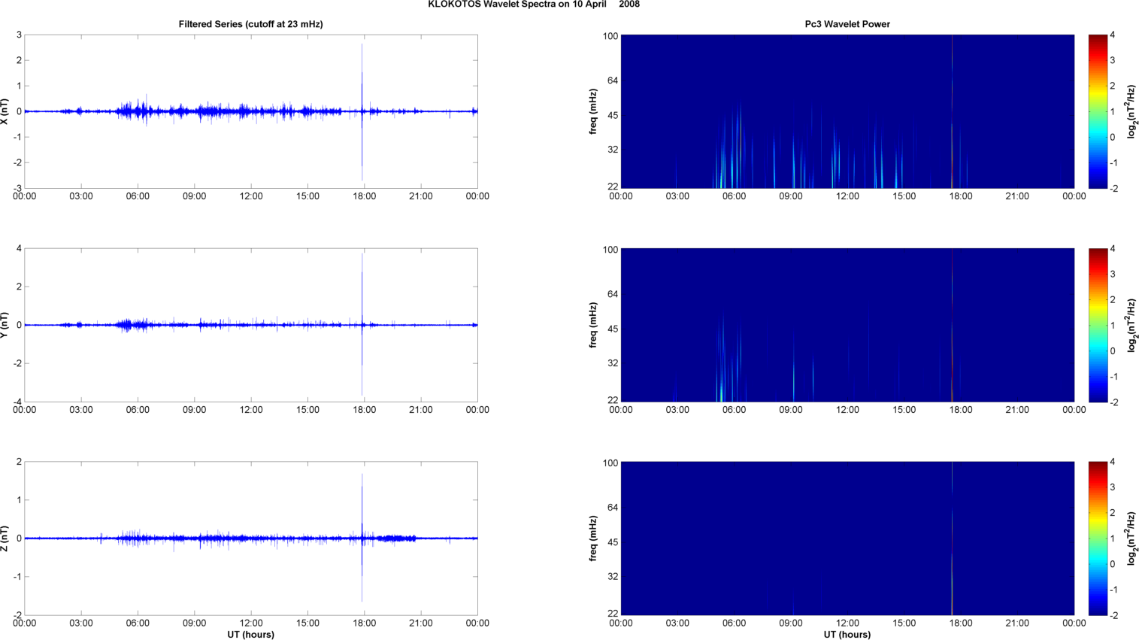Image resolution: width=1139 pixels, height=640 pixels.
Task: Click the KLOKOTOS Wavelet Spectra figure title
Action: 534,5
